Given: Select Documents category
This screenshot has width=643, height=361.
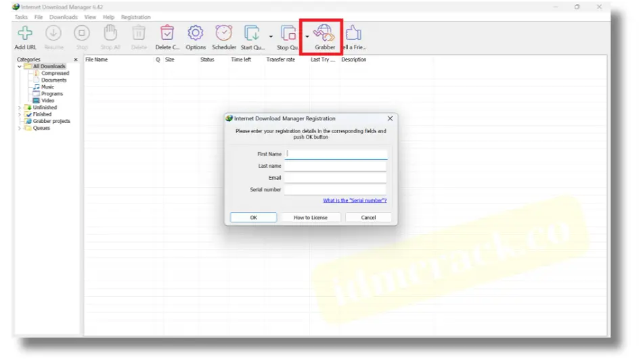Looking at the screenshot, I should click(x=53, y=80).
